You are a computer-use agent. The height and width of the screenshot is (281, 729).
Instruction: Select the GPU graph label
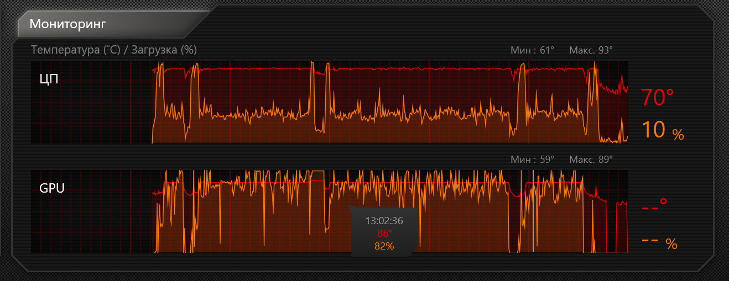52,188
